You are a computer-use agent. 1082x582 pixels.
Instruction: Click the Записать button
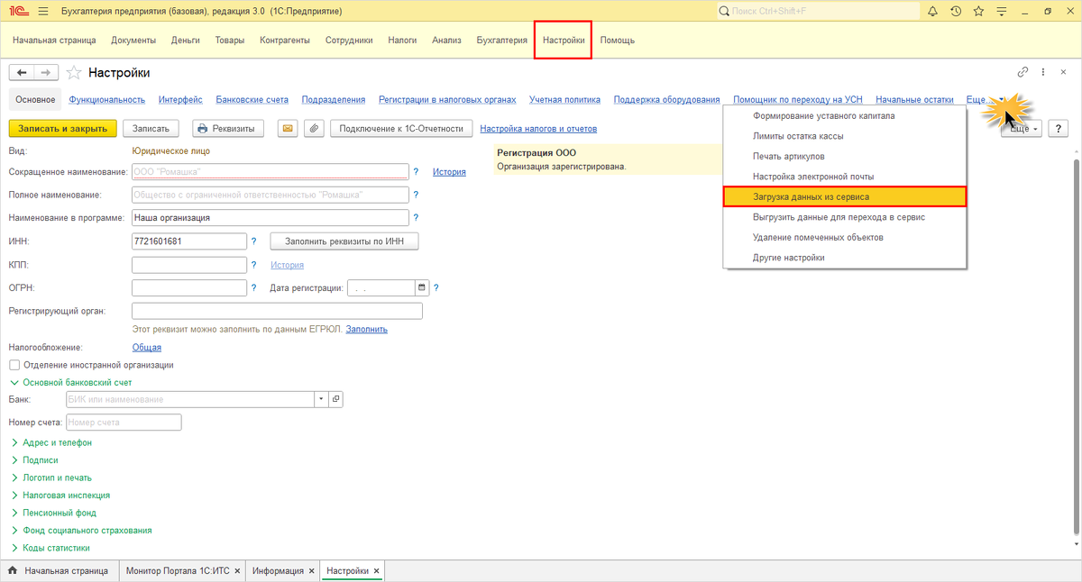tap(151, 129)
